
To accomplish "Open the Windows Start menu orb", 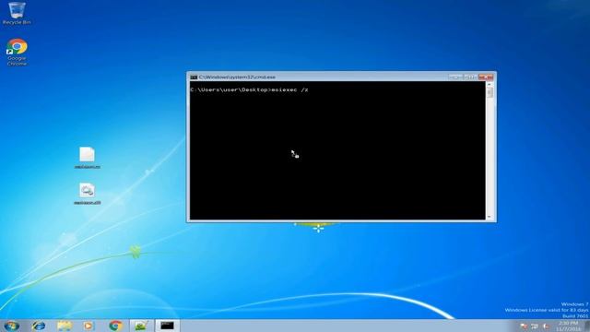I will [x=12, y=326].
